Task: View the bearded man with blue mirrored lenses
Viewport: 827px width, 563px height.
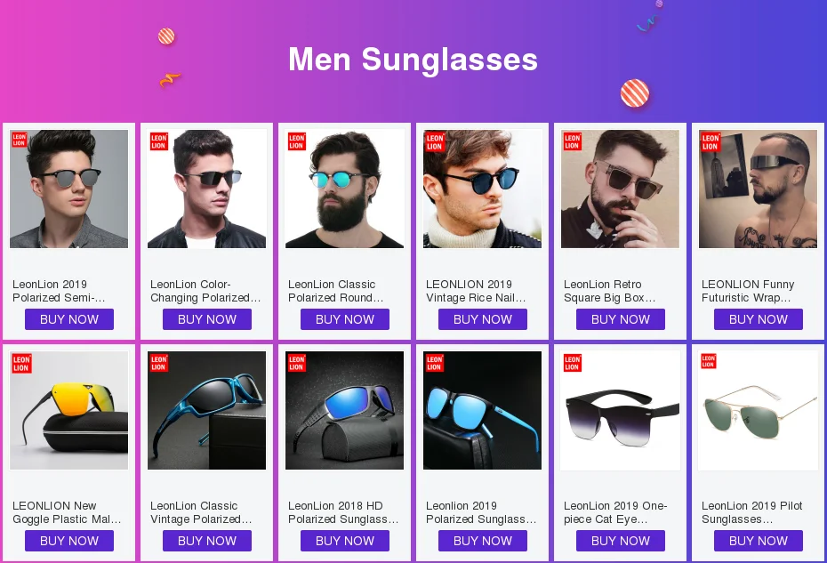Action: (344, 189)
